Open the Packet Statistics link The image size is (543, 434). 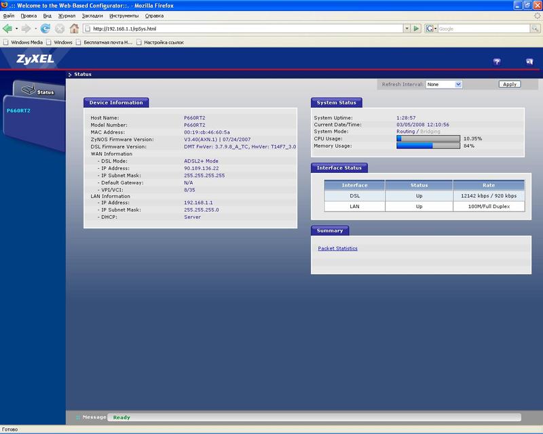click(337, 248)
